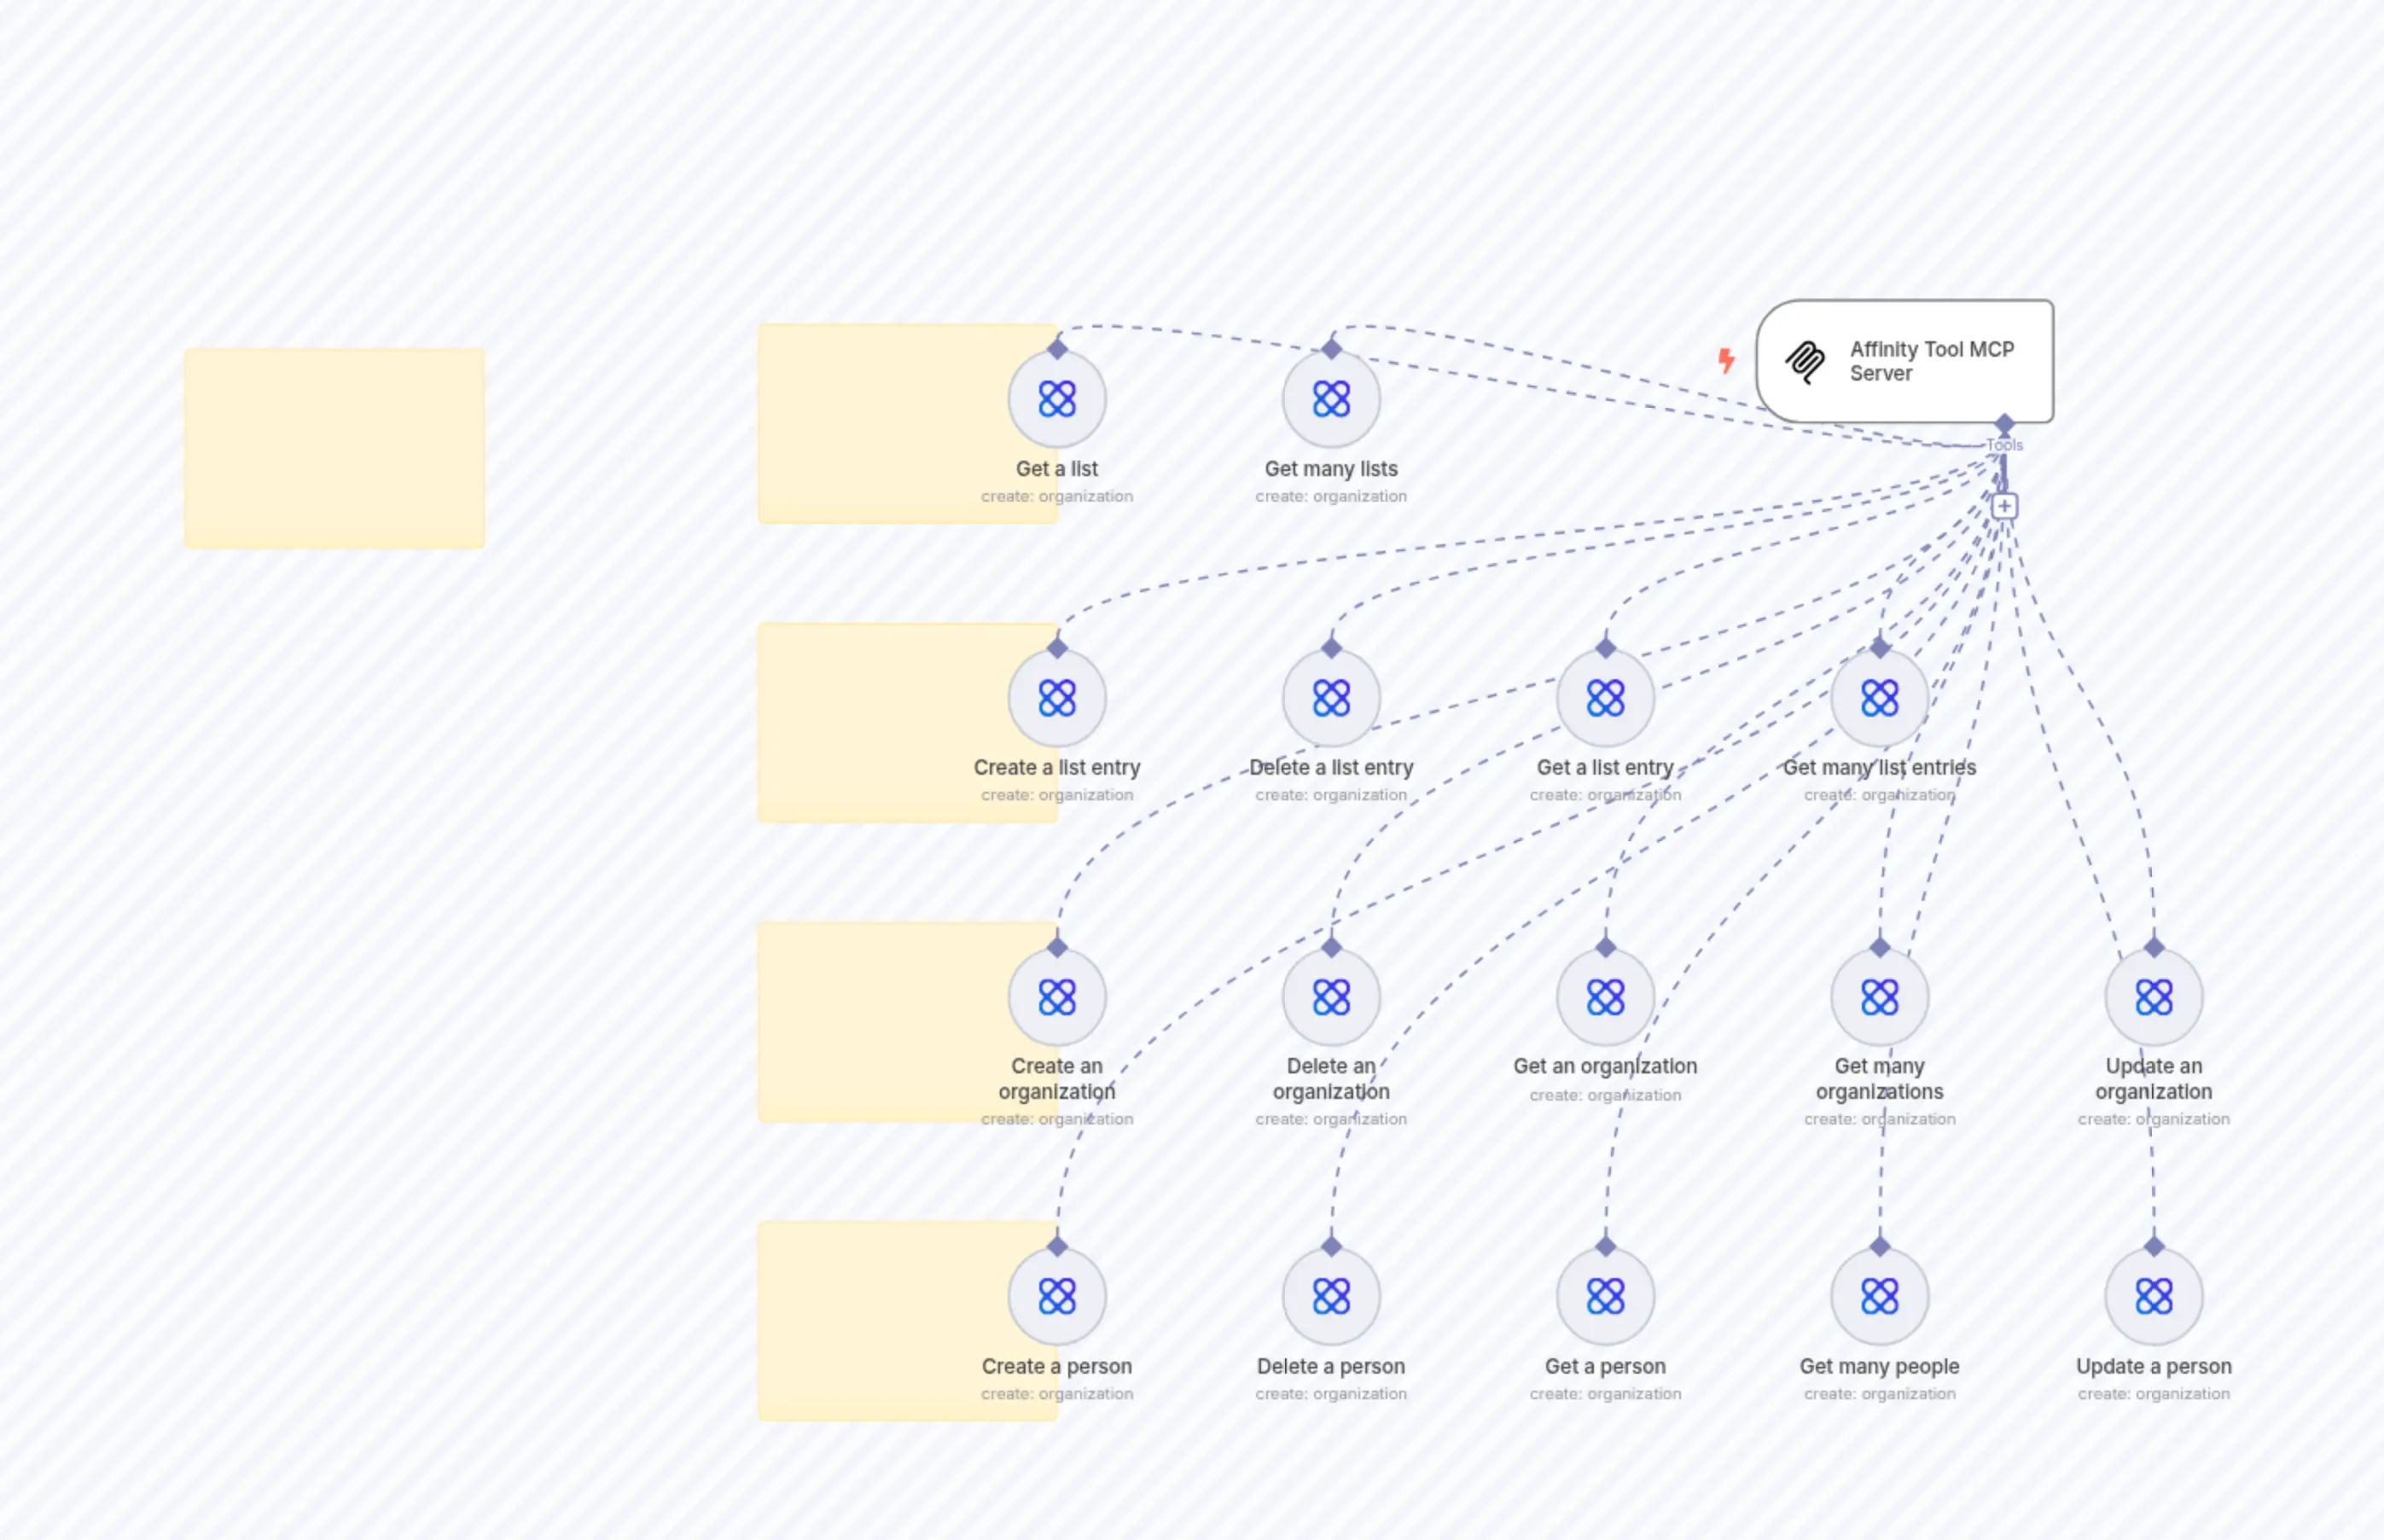Viewport: 2384px width, 1540px height.
Task: Select the "Create a person" node icon
Action: pos(1057,1296)
